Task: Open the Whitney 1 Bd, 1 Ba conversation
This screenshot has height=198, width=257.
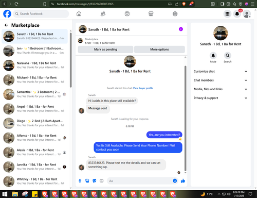Action: click(34, 181)
